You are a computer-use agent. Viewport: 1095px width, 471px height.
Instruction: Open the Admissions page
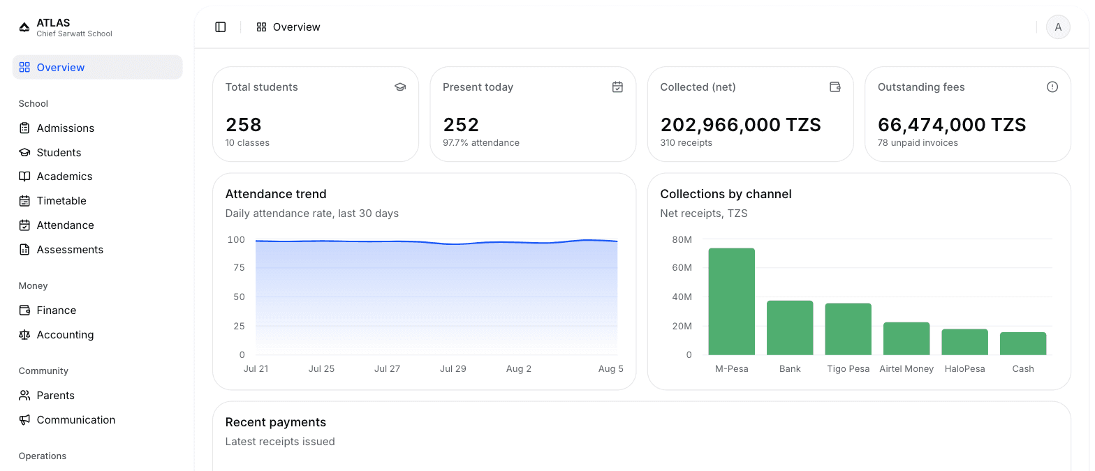pos(98,128)
